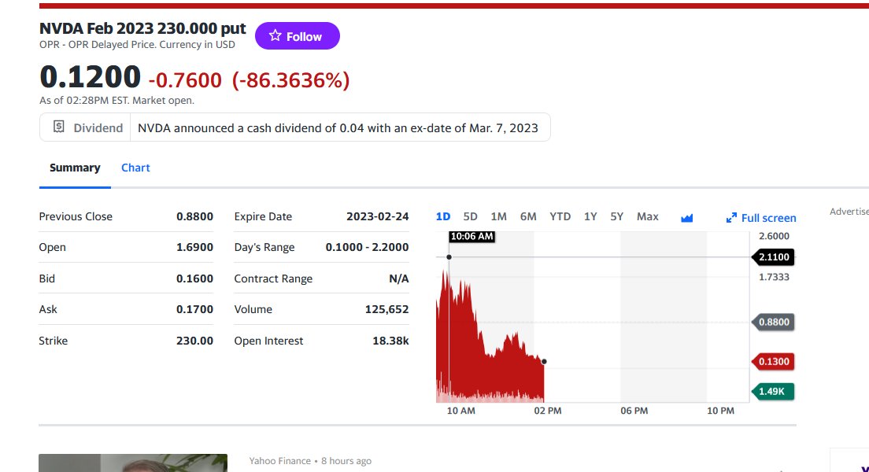Select the Summary tab
Image resolution: width=869 pixels, height=472 pixels.
[75, 168]
